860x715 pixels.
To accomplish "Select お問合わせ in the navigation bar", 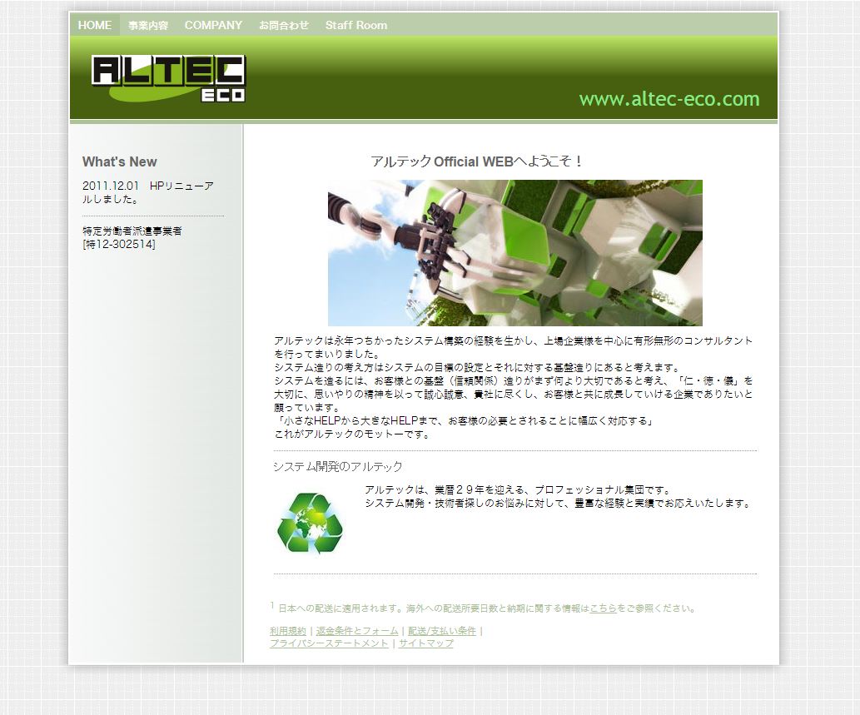I will point(283,25).
